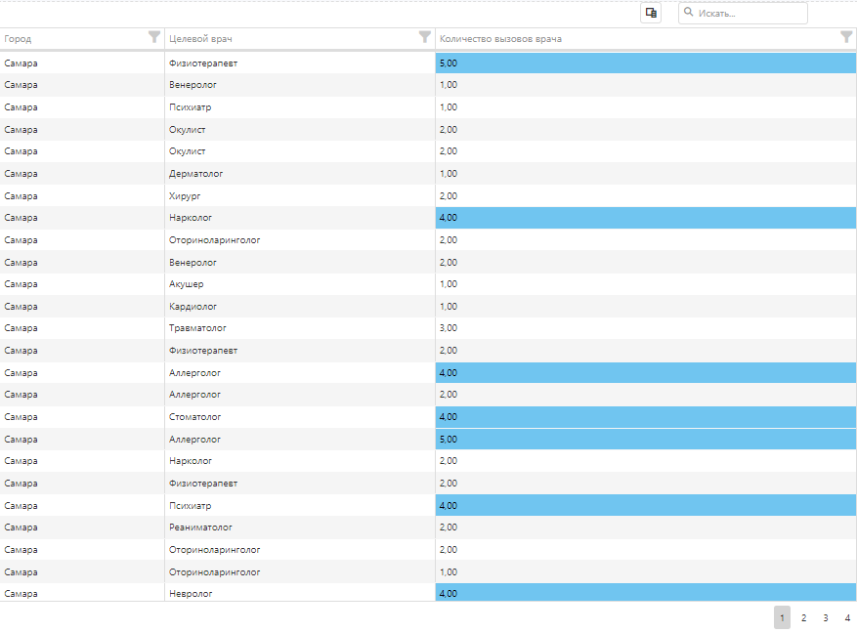Screen dimensions: 857x633
Task: Click the Невролог cell in last row
Action: pos(191,593)
